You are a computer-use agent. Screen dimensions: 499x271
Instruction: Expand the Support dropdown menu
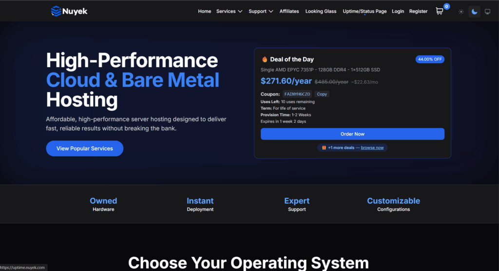[261, 11]
